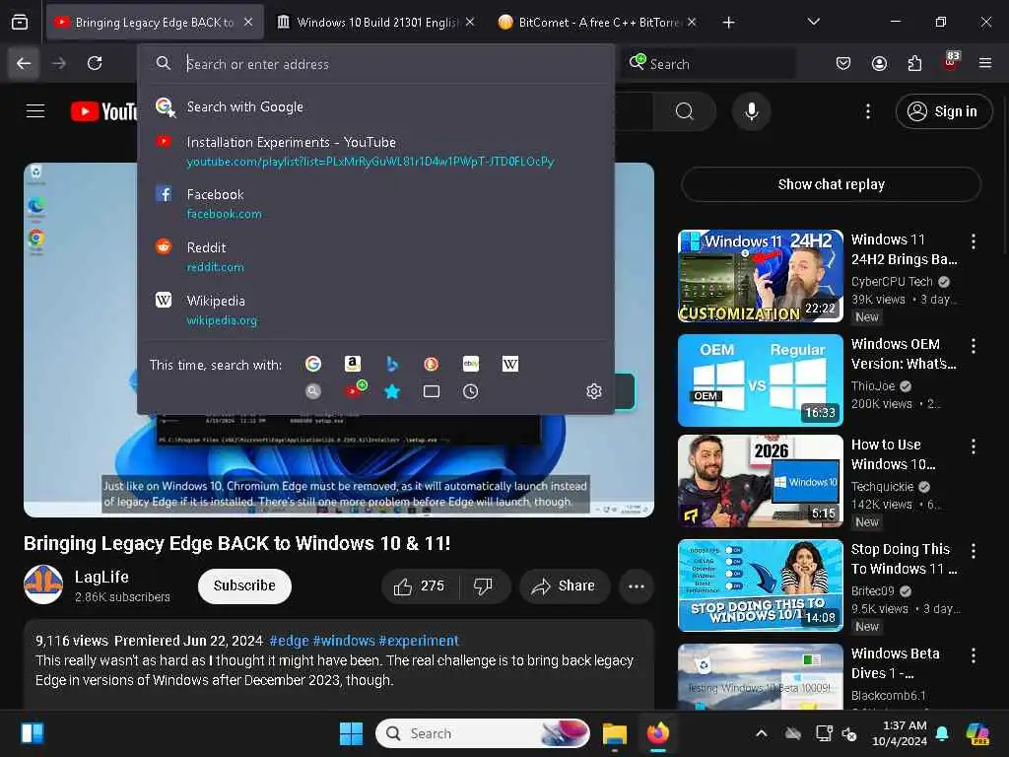Screen dimensions: 1009x757
Task: Select the Wikipedia suggestion
Action: point(375,310)
